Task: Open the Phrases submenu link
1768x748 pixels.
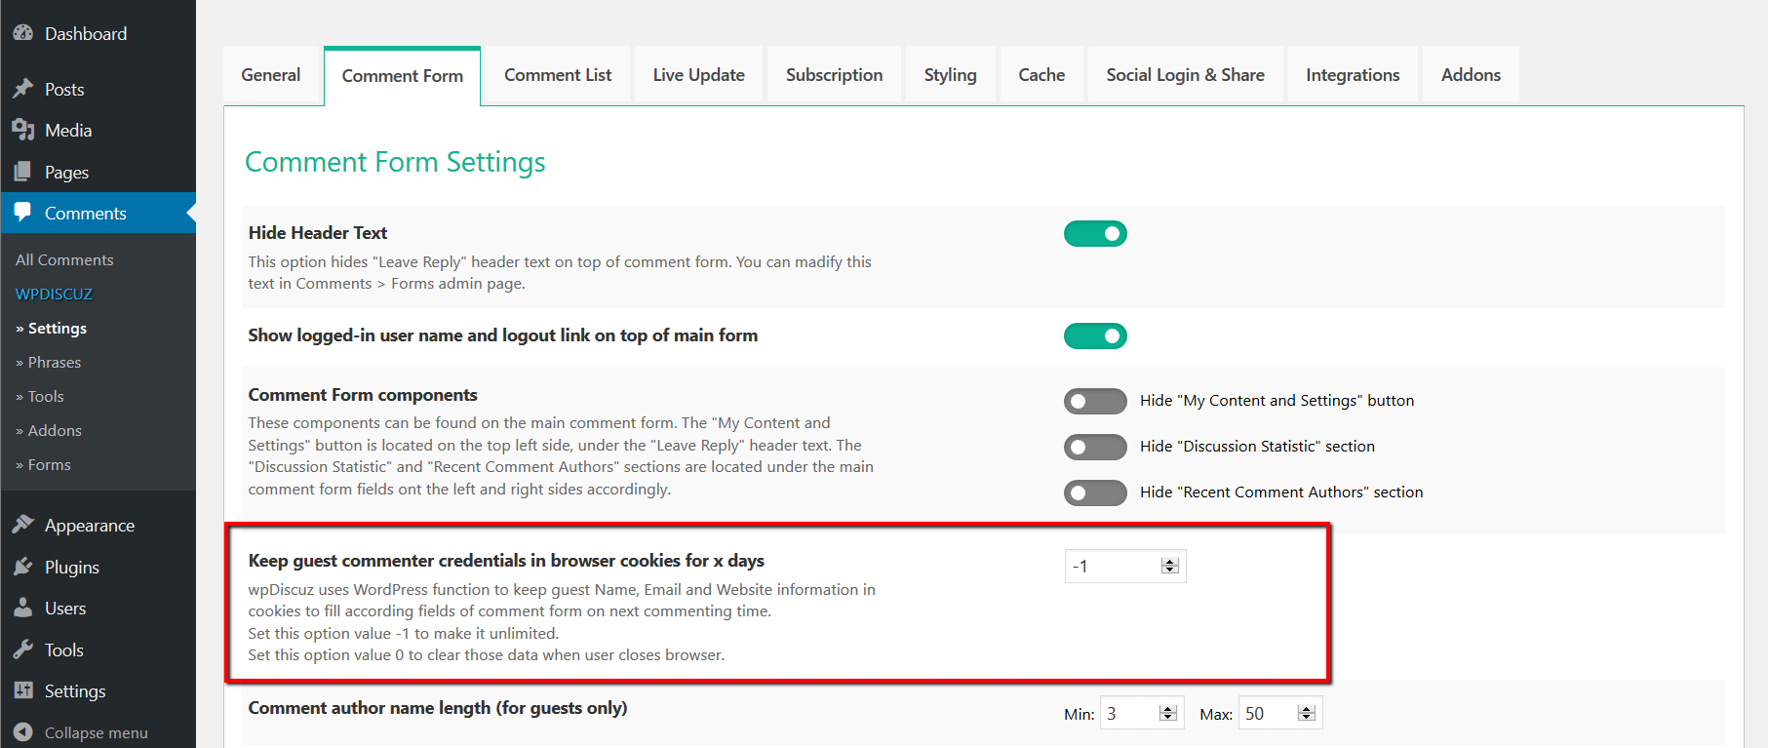Action: (x=55, y=362)
